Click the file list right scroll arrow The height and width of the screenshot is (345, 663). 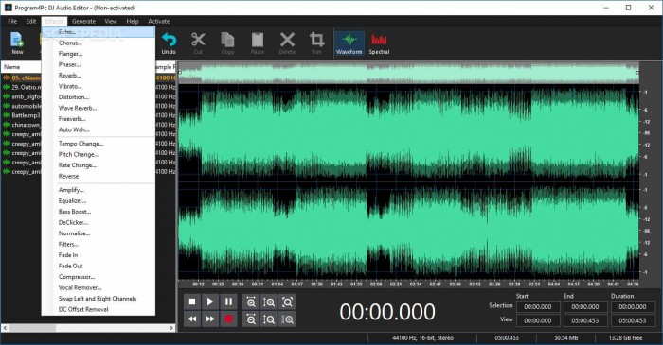(171, 328)
